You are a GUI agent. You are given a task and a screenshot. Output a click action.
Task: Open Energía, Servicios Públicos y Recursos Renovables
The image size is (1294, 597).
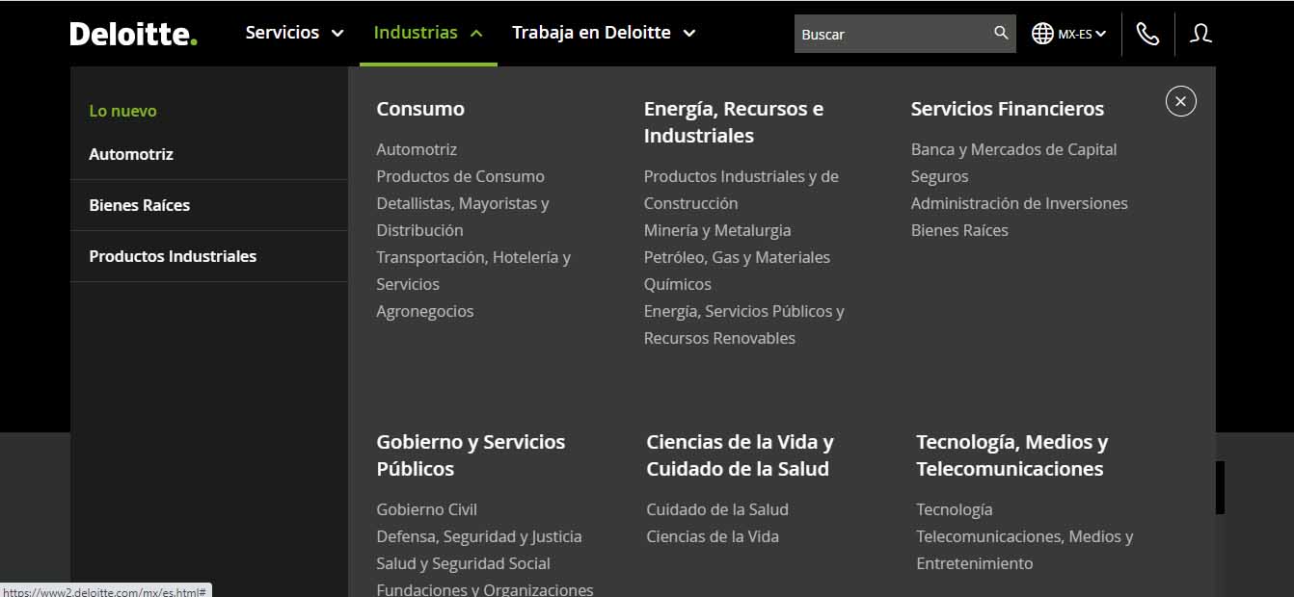coord(744,324)
